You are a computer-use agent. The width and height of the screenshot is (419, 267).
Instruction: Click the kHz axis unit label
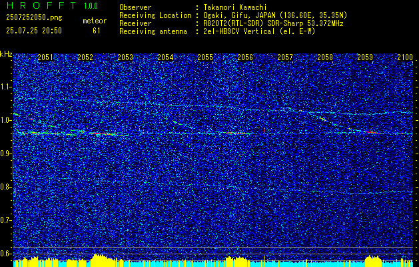(6, 54)
